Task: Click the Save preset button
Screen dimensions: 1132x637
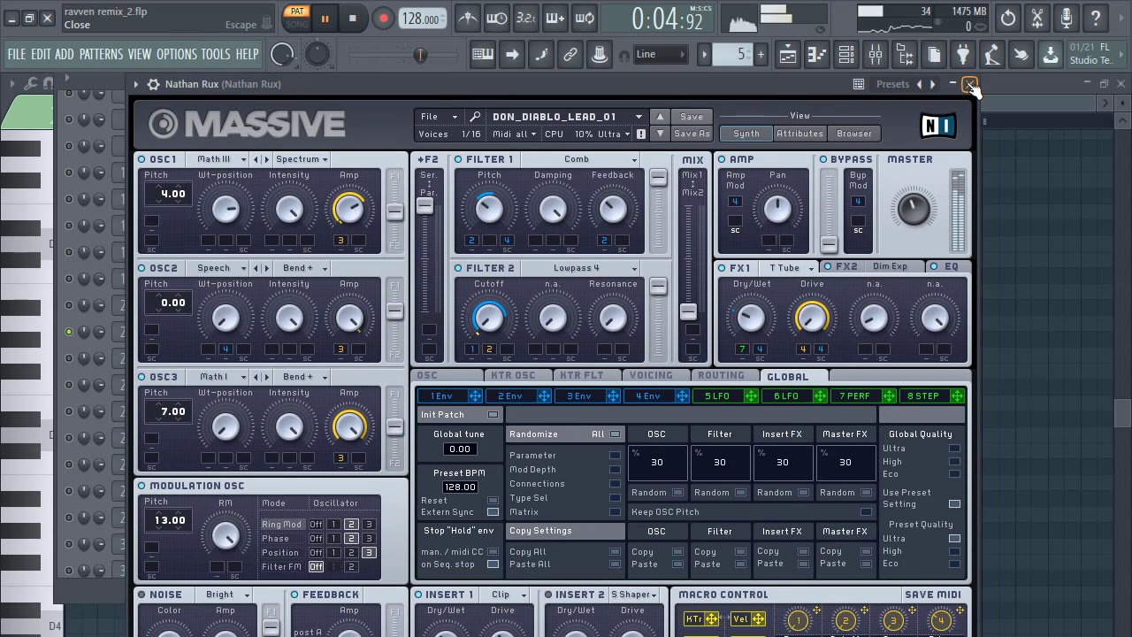Action: (692, 117)
